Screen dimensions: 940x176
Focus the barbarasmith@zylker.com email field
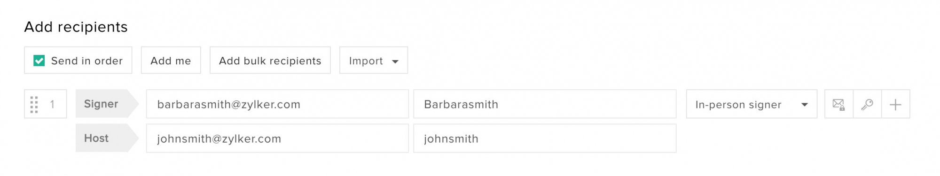277,104
